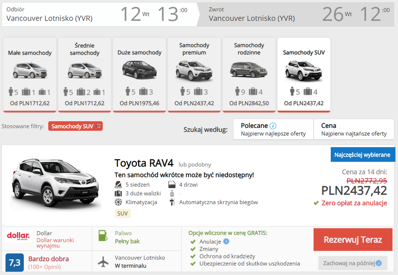The width and height of the screenshot is (398, 275).
Task: Click the Ochrona od kradzieży item
Action: coord(227,256)
